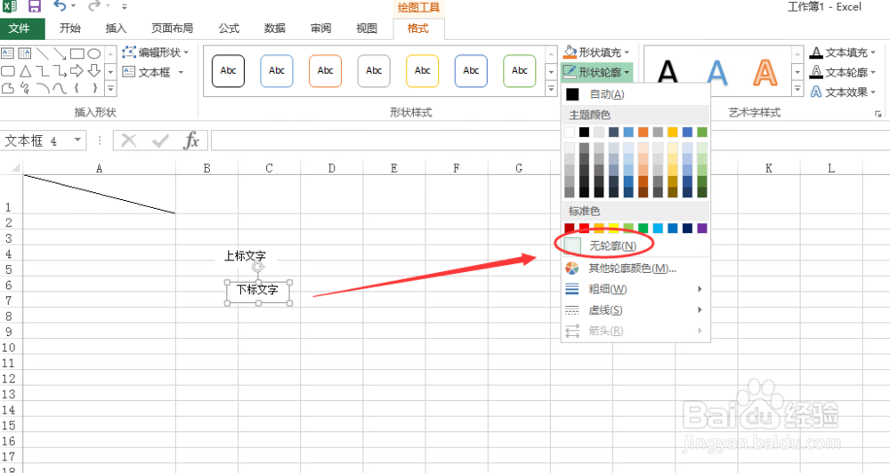Choose the right brace shape

95,88
